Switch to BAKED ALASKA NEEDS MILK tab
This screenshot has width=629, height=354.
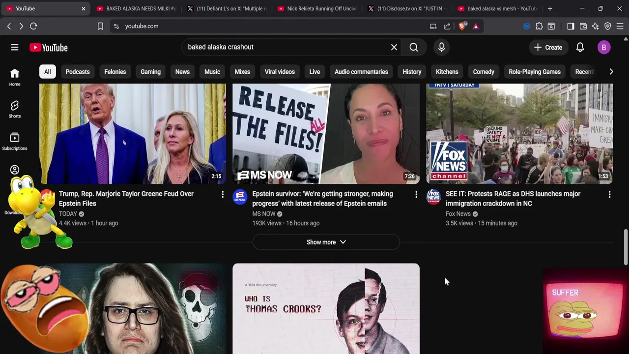(x=136, y=8)
